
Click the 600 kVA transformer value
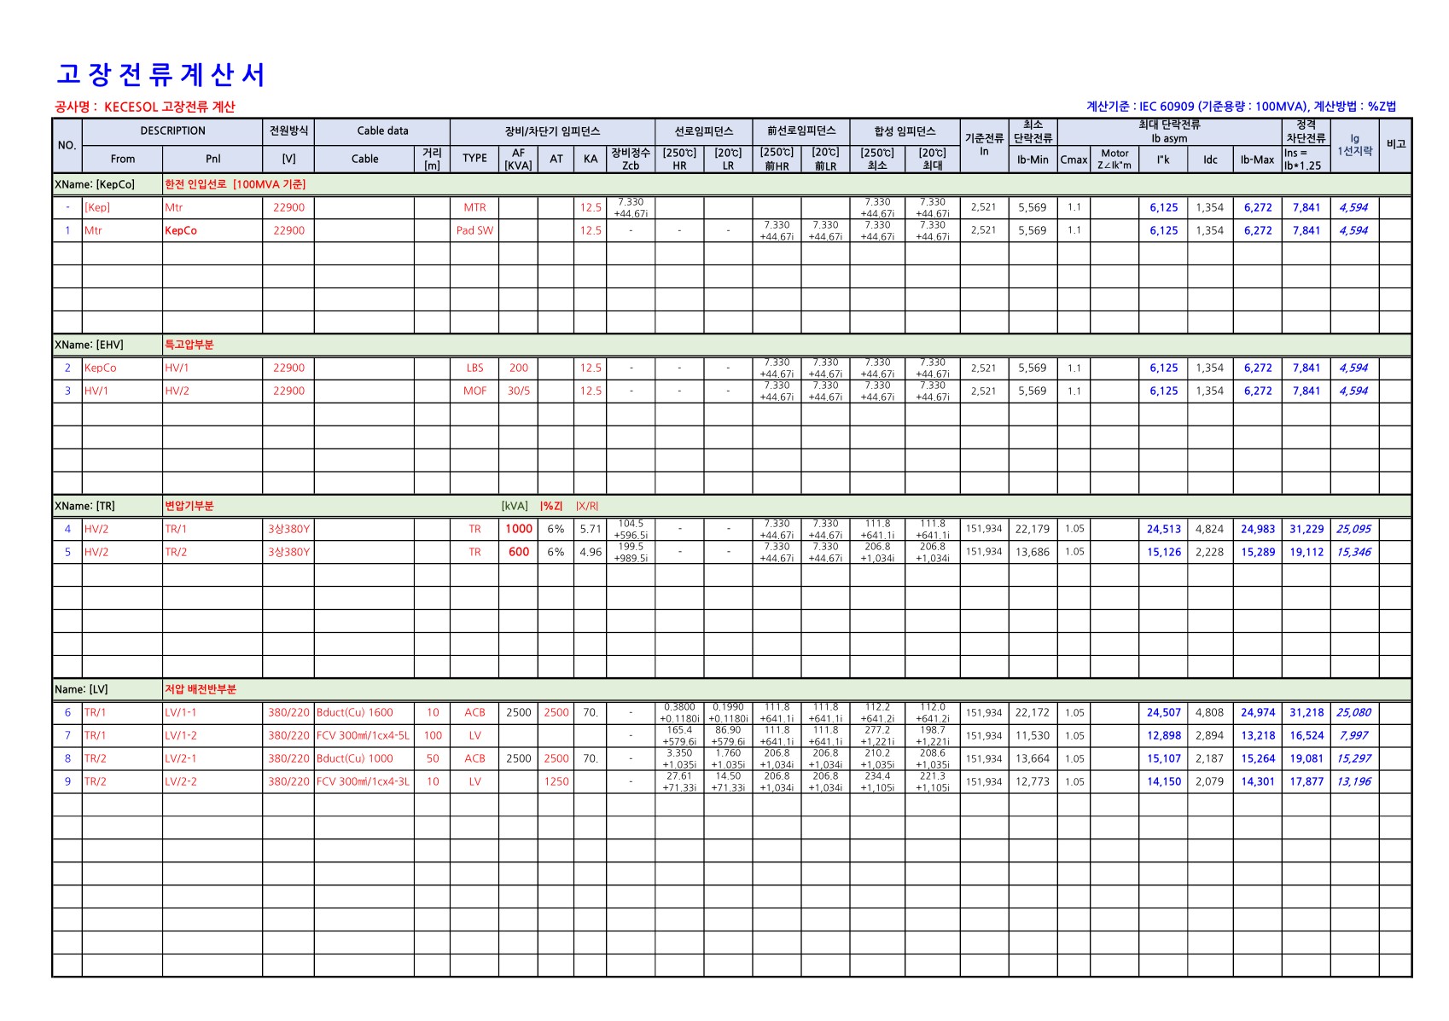pos(519,552)
